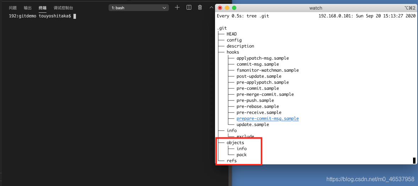Click the info subfolder under objects
The image size is (418, 186).
pyautogui.click(x=242, y=149)
